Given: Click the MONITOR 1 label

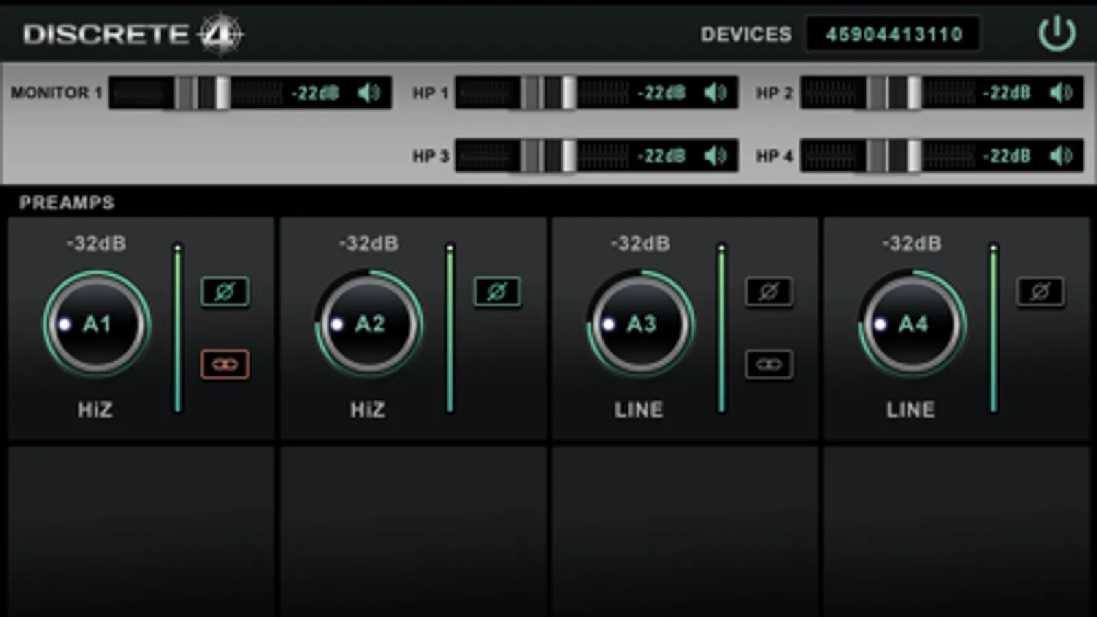Looking at the screenshot, I should click(x=56, y=93).
